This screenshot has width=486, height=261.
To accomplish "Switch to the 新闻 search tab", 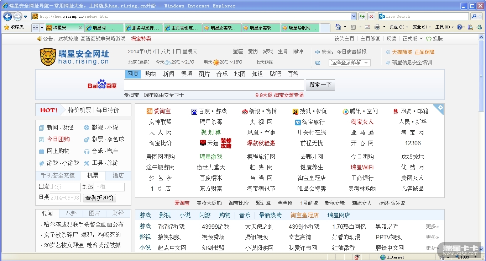I will (x=168, y=74).
